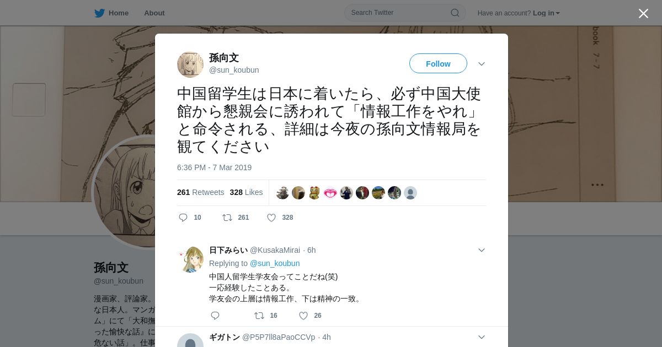Screen dimensions: 662x347
Task: Retweet the main tweet by 孫向文
Action: click(x=227, y=218)
